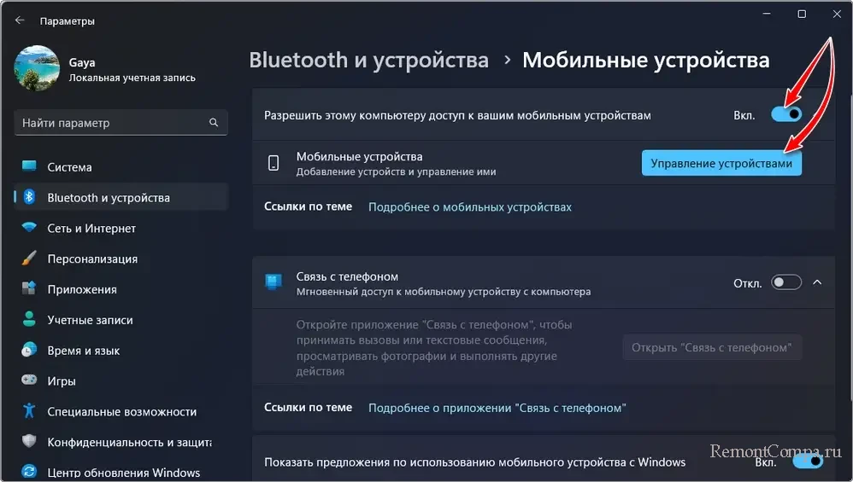Collapse the "Связь с телефоном" section chevron
853x482 pixels.
click(x=818, y=282)
